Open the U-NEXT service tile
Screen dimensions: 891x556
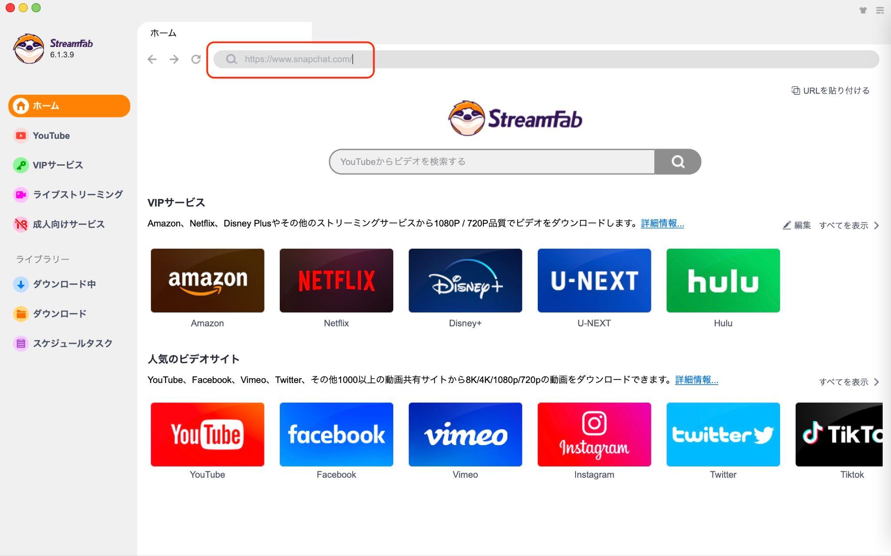click(594, 280)
